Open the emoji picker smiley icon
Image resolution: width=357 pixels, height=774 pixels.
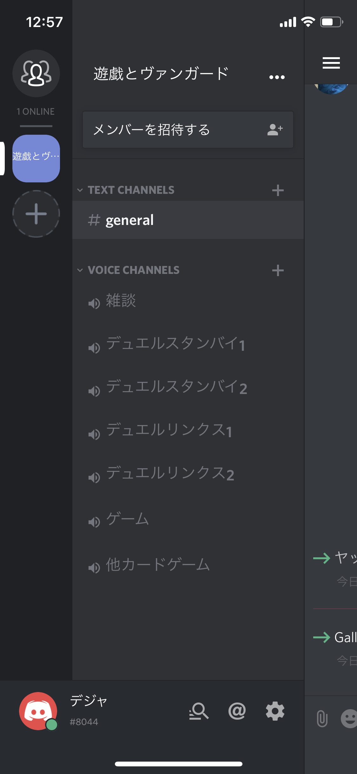pyautogui.click(x=349, y=718)
